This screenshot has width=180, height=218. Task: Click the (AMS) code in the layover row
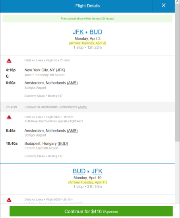pyautogui.click(x=83, y=107)
